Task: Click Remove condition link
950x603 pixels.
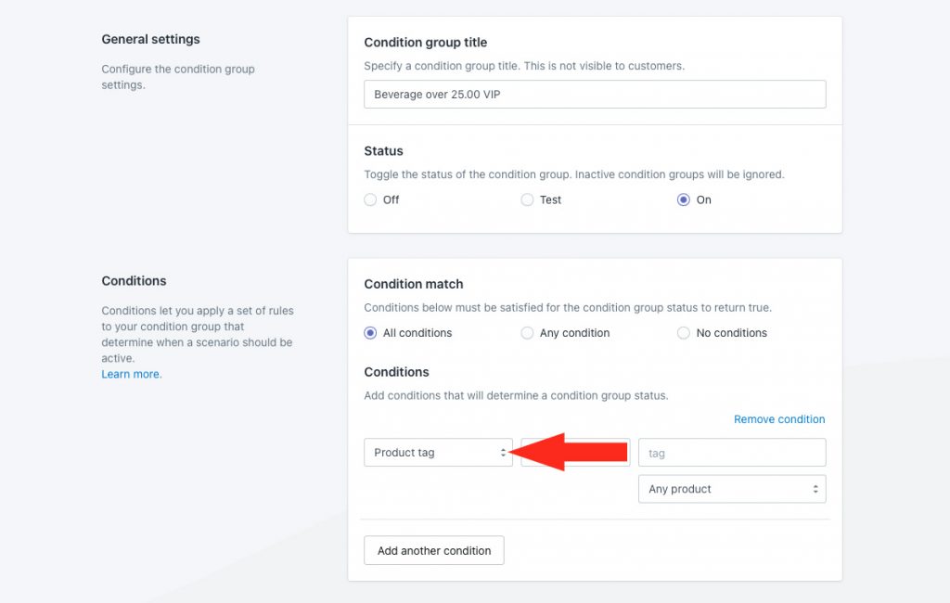Action: (779, 419)
